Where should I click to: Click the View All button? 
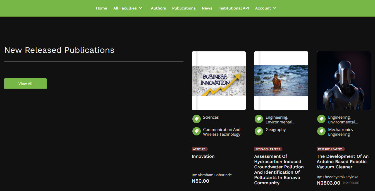(x=25, y=84)
